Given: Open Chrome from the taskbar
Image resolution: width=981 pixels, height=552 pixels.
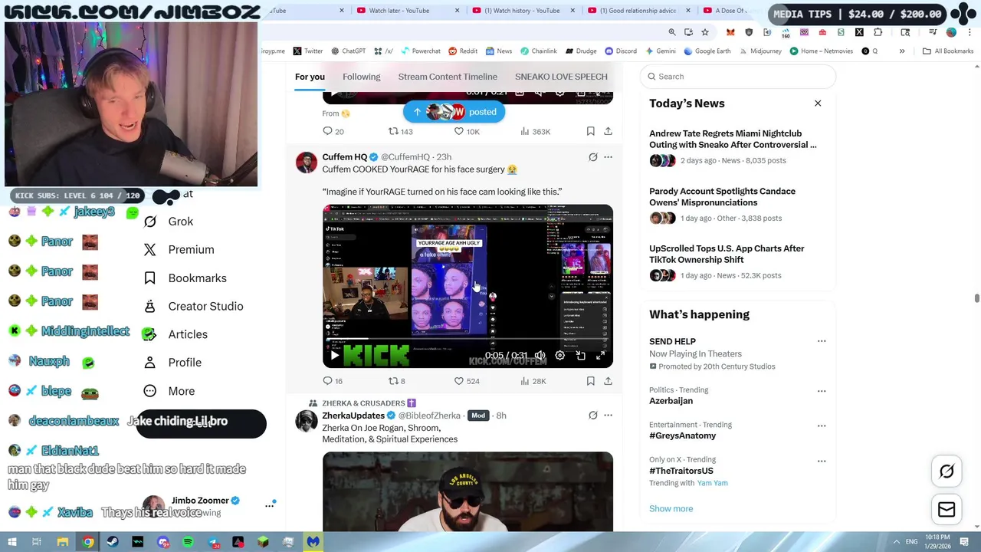Looking at the screenshot, I should (88, 542).
